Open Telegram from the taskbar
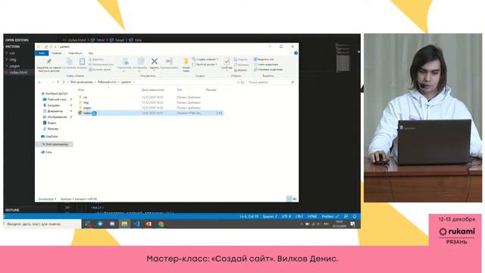485x273 pixels. [x=100, y=224]
